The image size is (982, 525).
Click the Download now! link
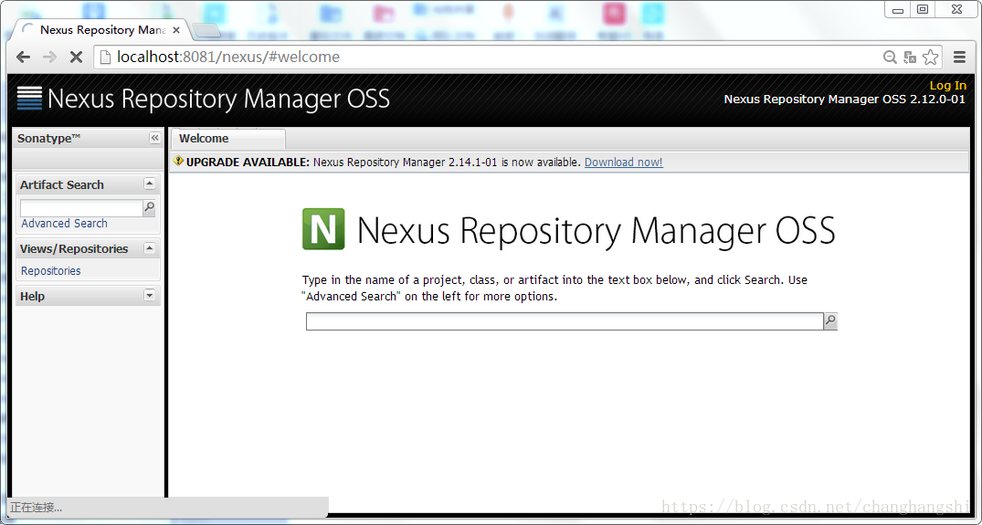[623, 163]
